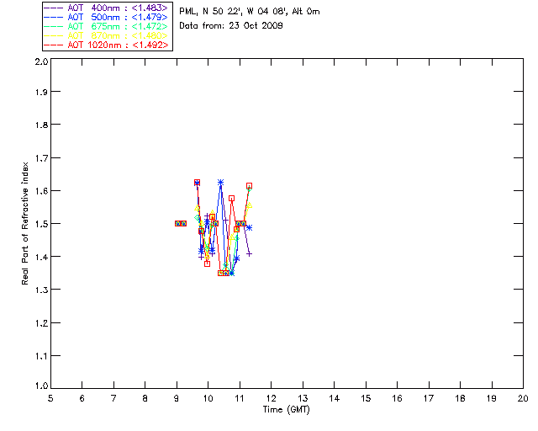Click the 1.2 y-axis tick label
This screenshot has width=538, height=431.
[41, 323]
